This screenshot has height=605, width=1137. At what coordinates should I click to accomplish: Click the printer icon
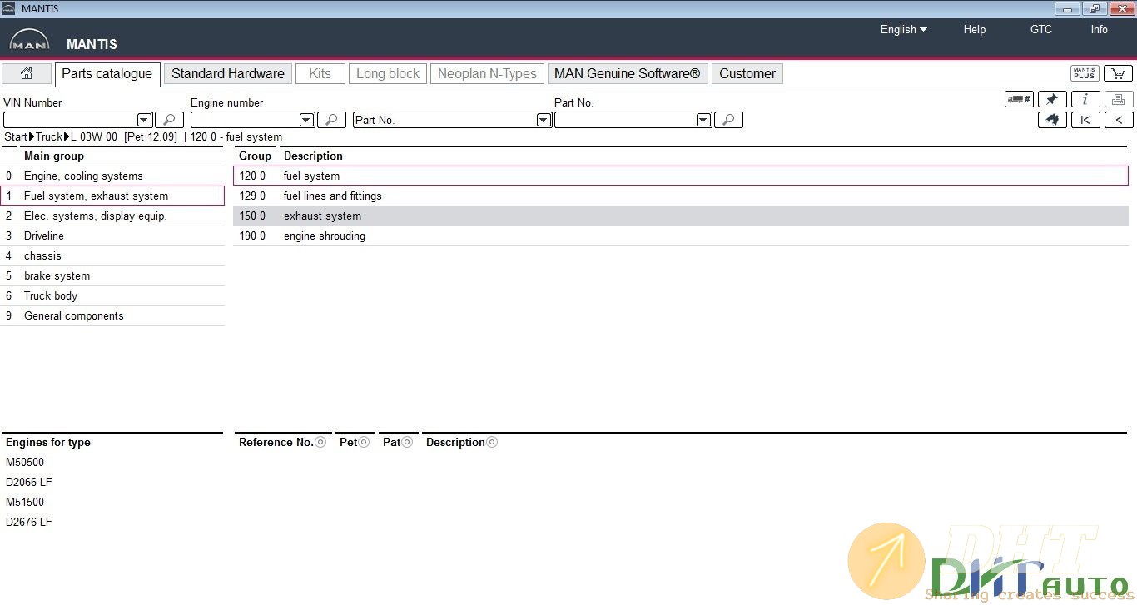click(x=1119, y=99)
